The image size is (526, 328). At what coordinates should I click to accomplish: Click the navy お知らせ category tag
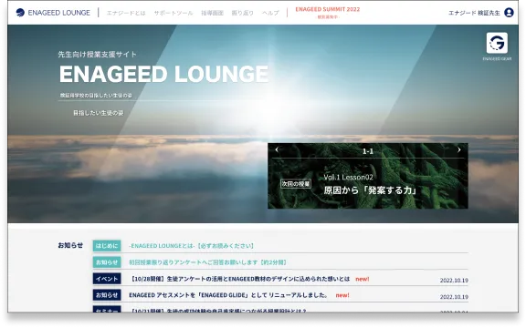[x=107, y=295]
